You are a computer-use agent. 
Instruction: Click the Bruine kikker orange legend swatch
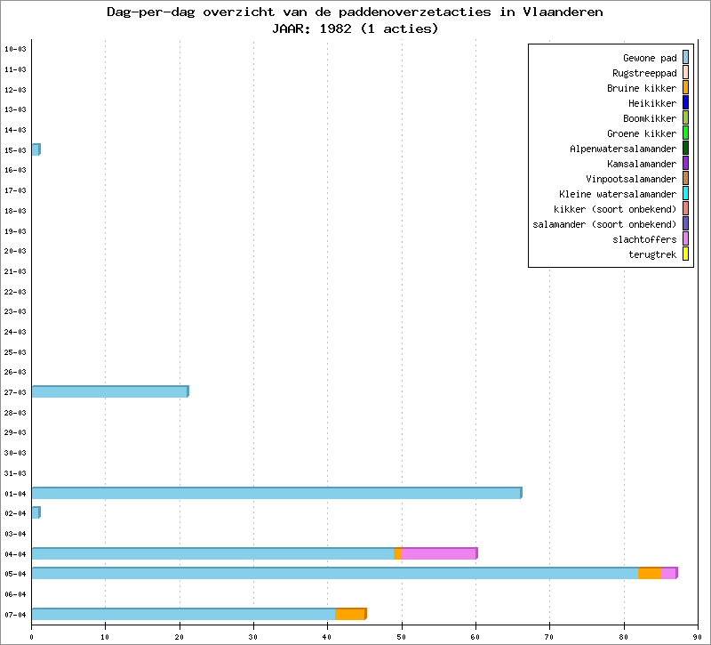[685, 88]
